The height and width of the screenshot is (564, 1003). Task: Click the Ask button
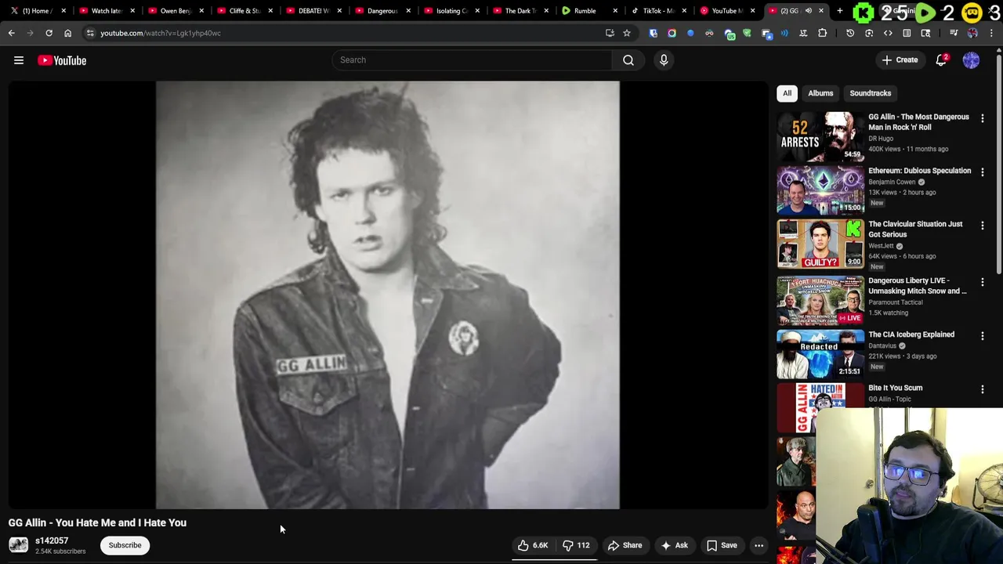[x=675, y=545]
